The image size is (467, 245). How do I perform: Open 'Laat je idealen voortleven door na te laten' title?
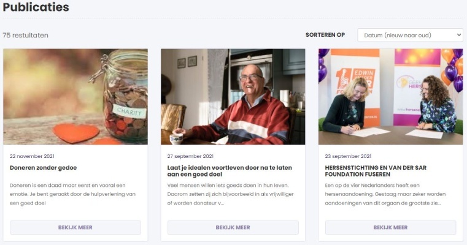[x=230, y=171]
